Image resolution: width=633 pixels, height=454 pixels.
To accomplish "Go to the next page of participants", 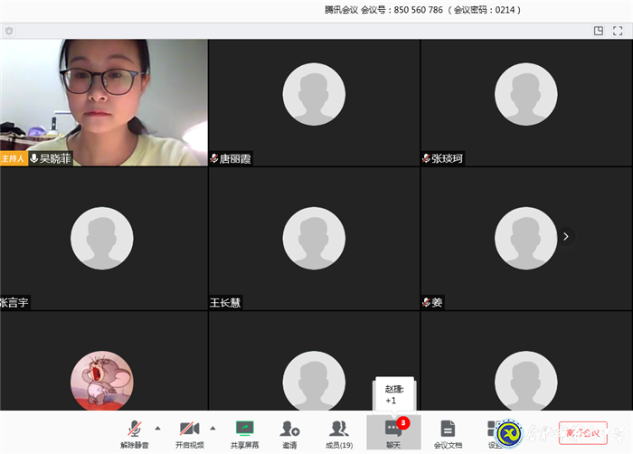I will [x=566, y=236].
